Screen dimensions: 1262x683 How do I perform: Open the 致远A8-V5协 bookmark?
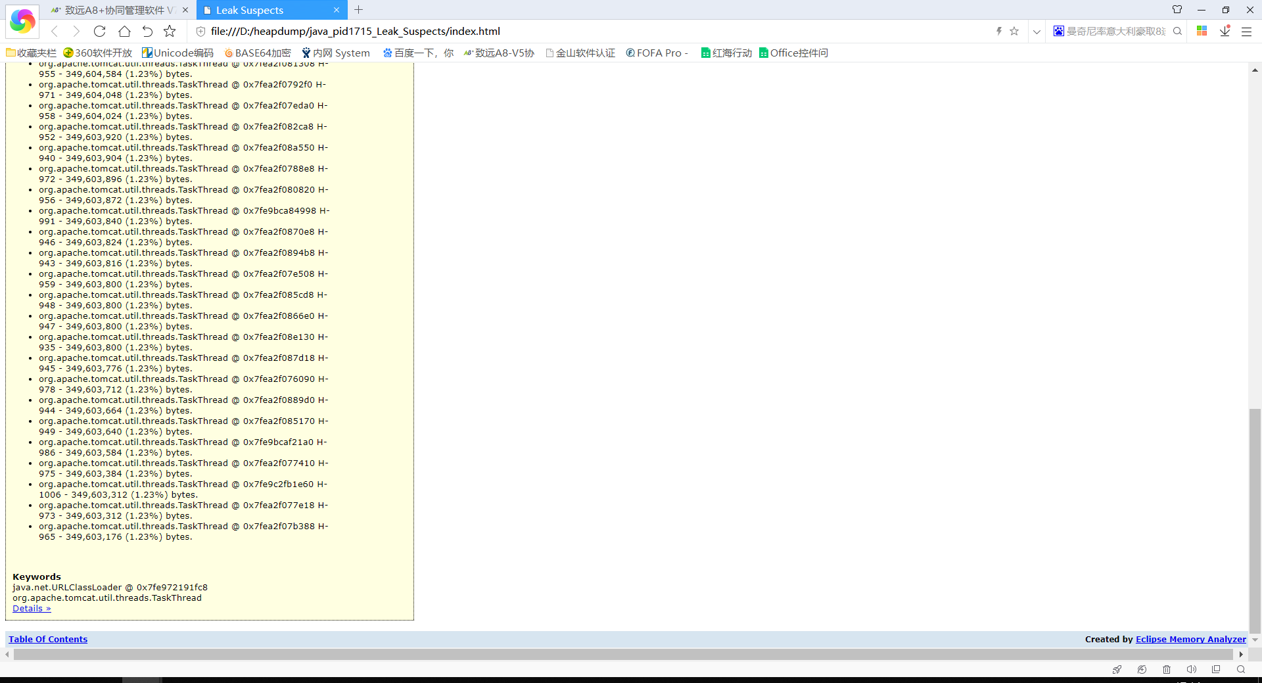tap(499, 53)
